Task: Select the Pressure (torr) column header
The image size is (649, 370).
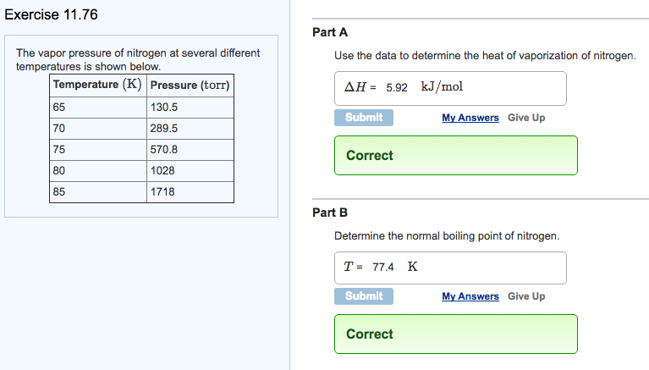Action: pyautogui.click(x=190, y=85)
